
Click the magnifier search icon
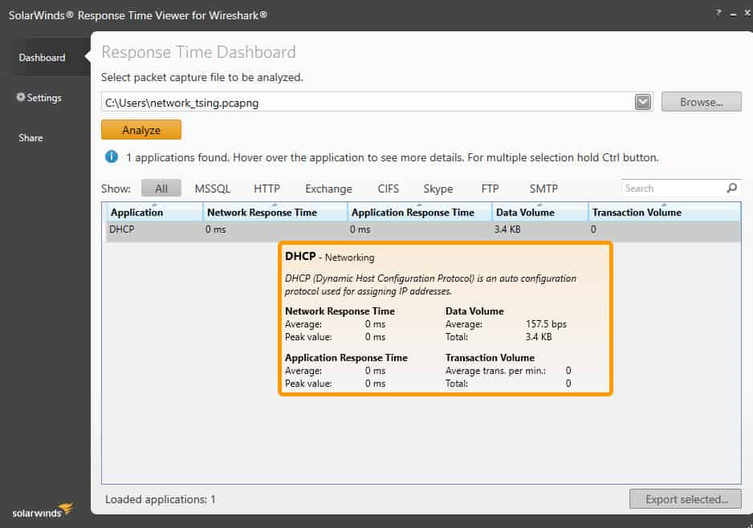[x=732, y=188]
